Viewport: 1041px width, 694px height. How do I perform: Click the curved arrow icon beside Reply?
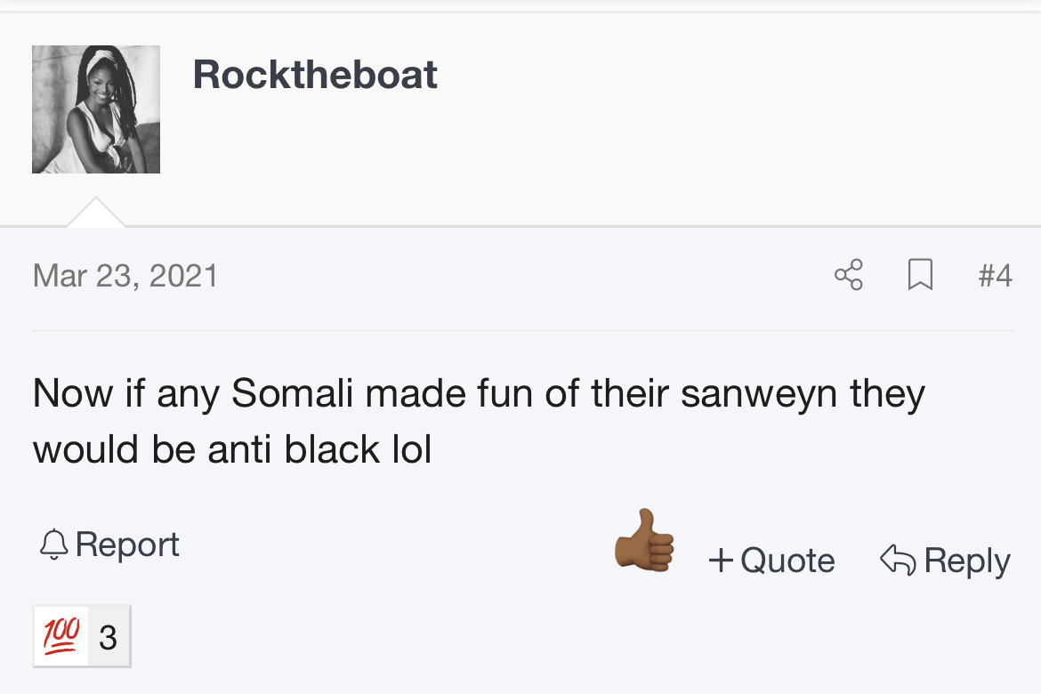(898, 560)
